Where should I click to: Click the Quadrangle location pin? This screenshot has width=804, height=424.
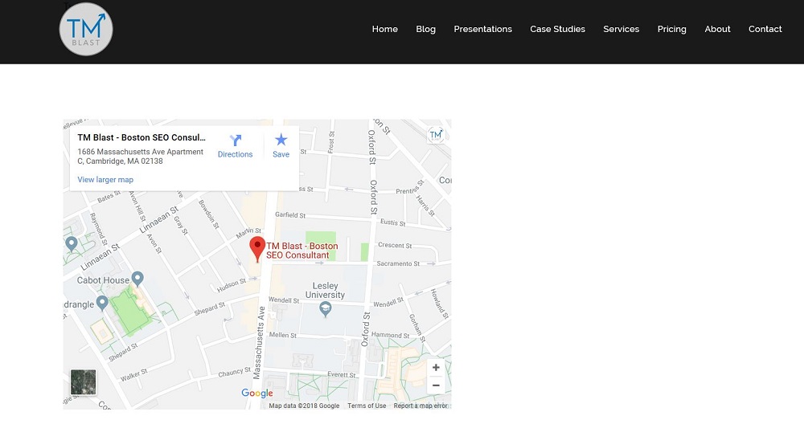coord(102,304)
